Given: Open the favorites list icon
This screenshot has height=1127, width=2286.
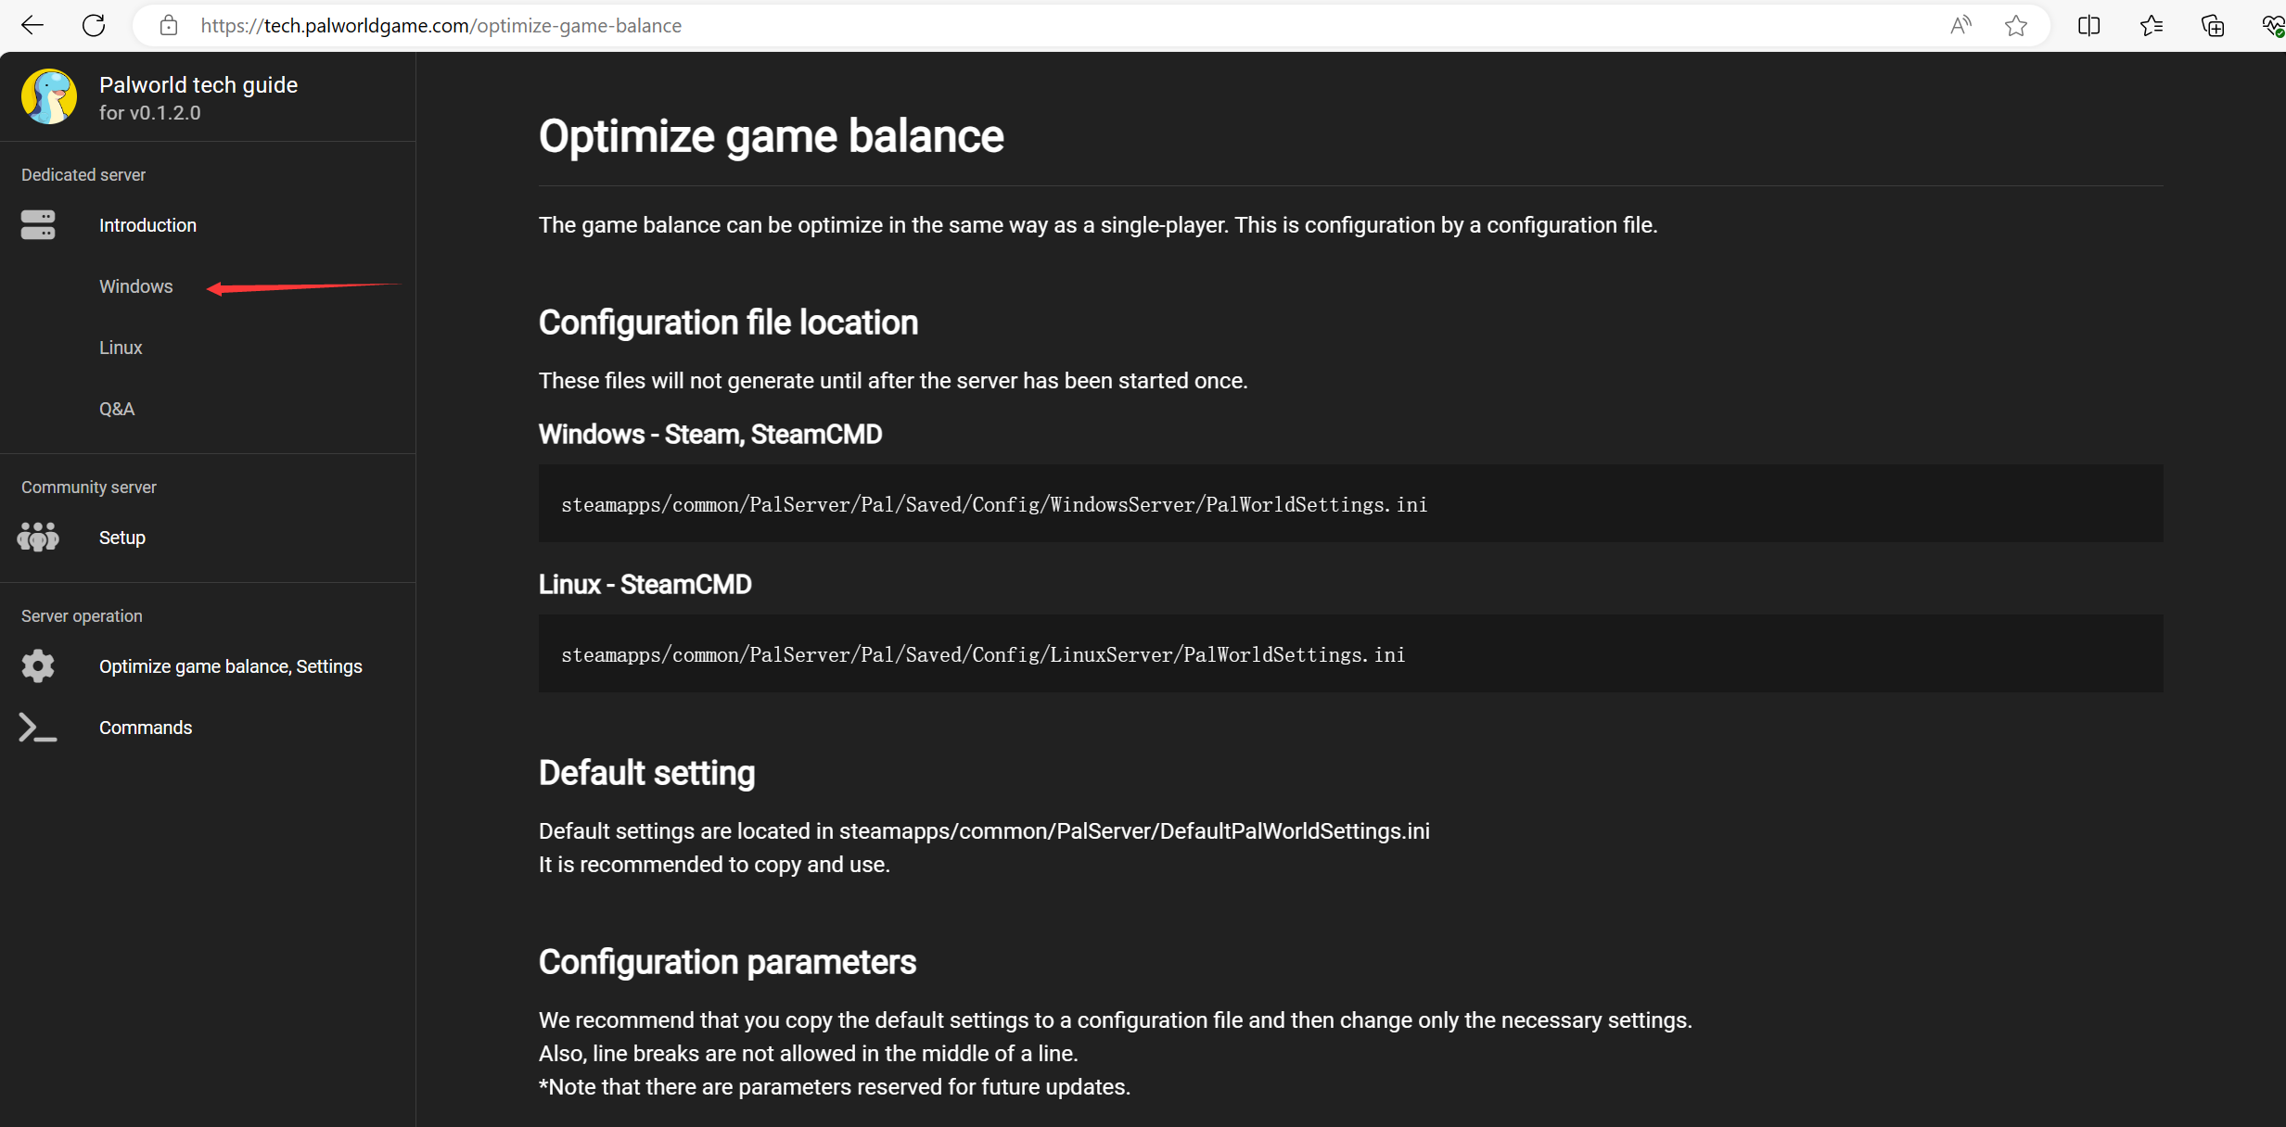Looking at the screenshot, I should [x=2152, y=25].
